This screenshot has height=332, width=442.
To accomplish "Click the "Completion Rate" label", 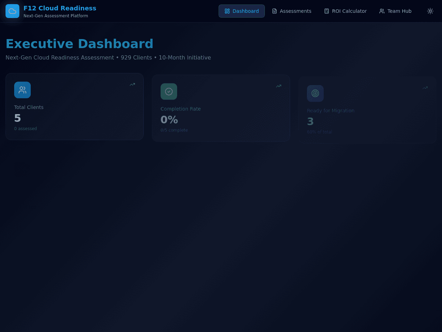I will pyautogui.click(x=181, y=109).
